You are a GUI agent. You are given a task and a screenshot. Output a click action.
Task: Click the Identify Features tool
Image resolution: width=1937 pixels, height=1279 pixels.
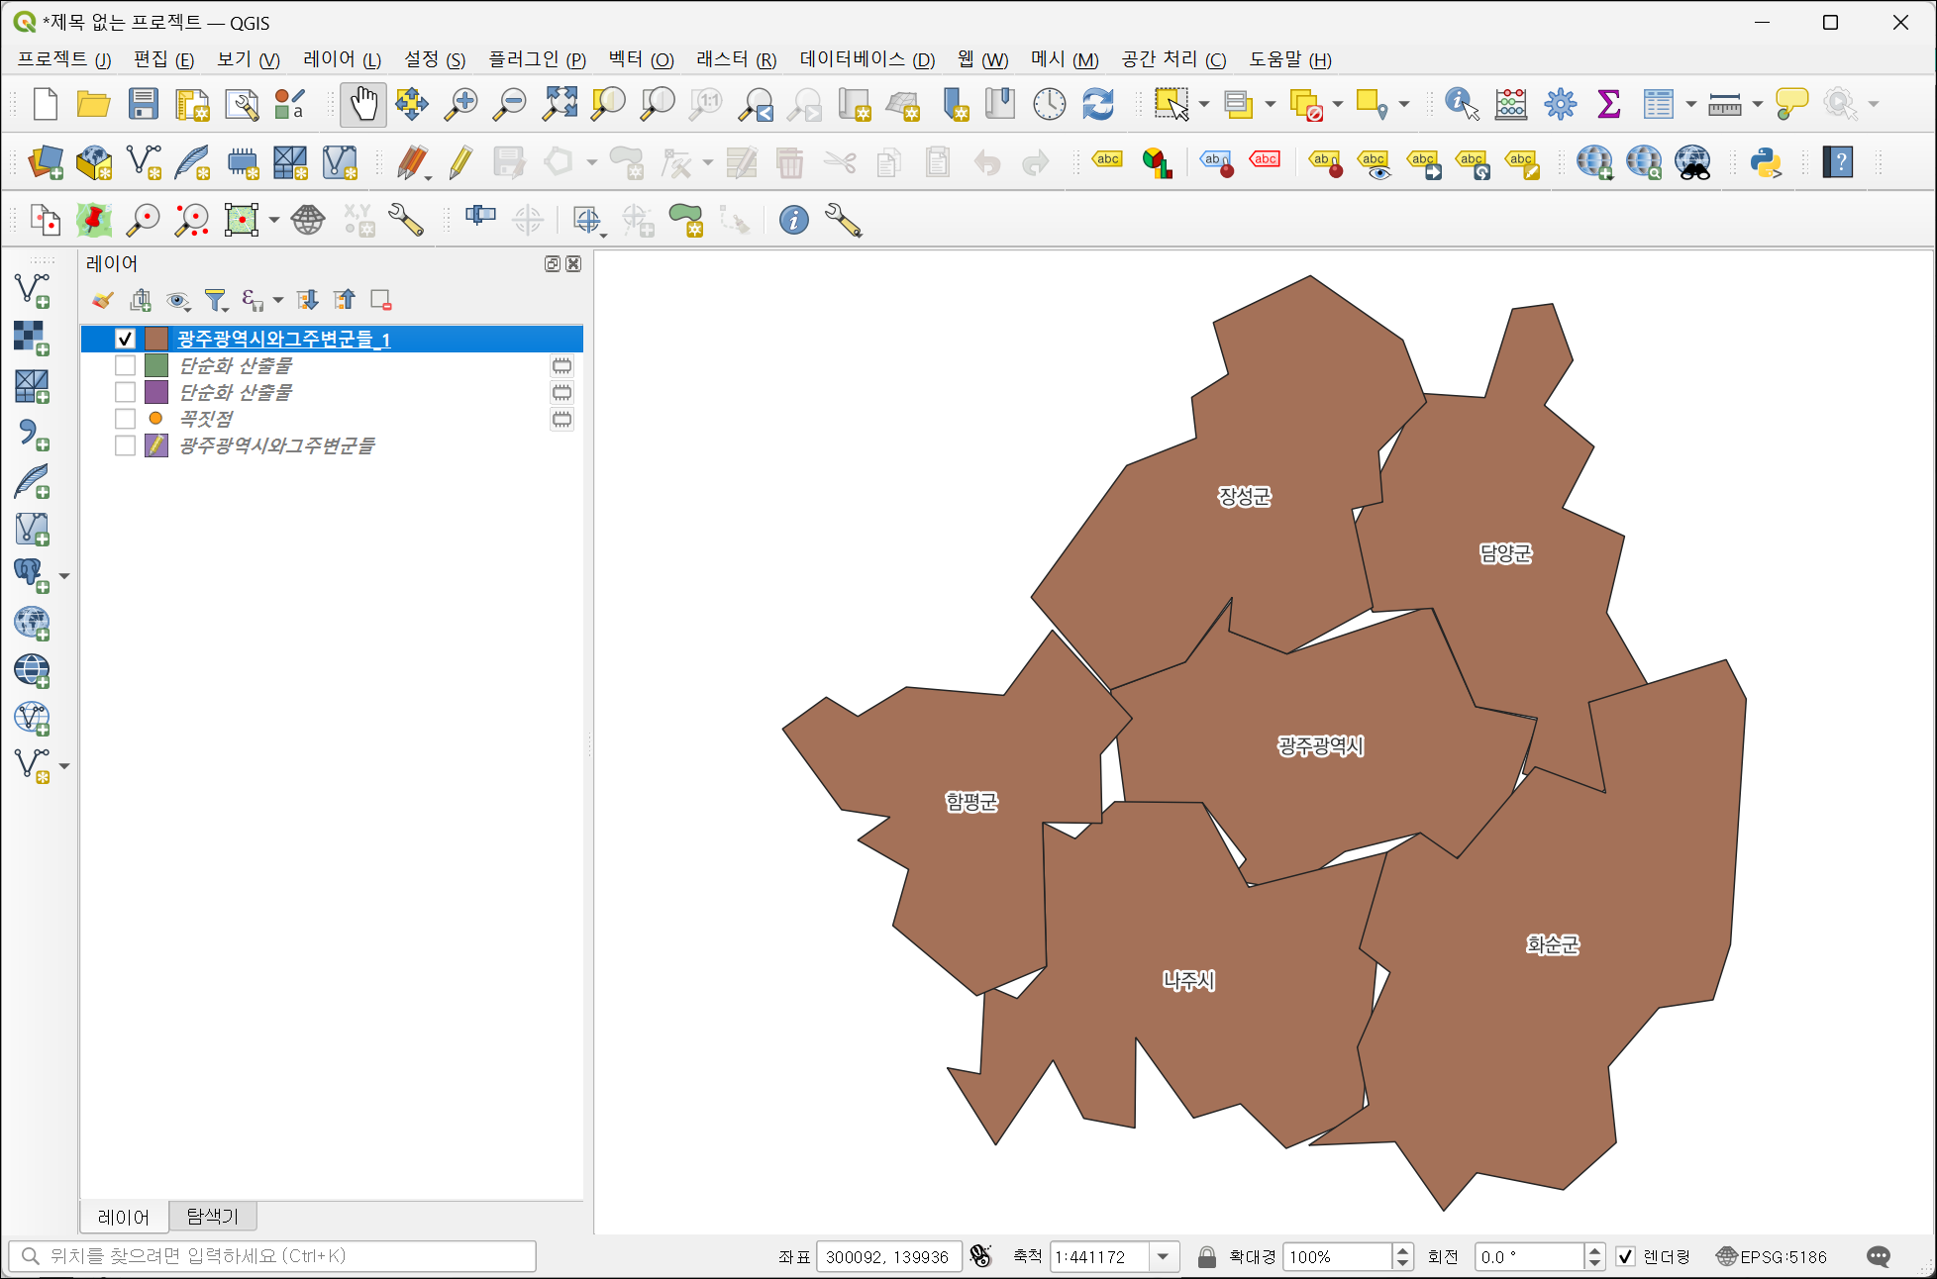click(1461, 104)
